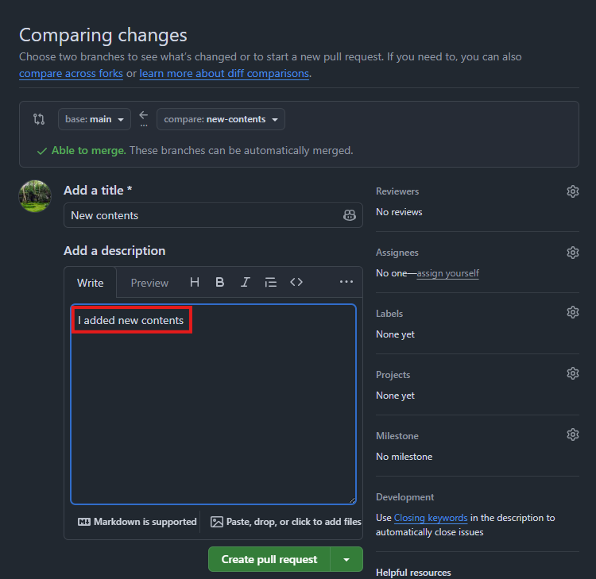
Task: Open the compare: new-contents branch dropdown
Action: point(220,119)
